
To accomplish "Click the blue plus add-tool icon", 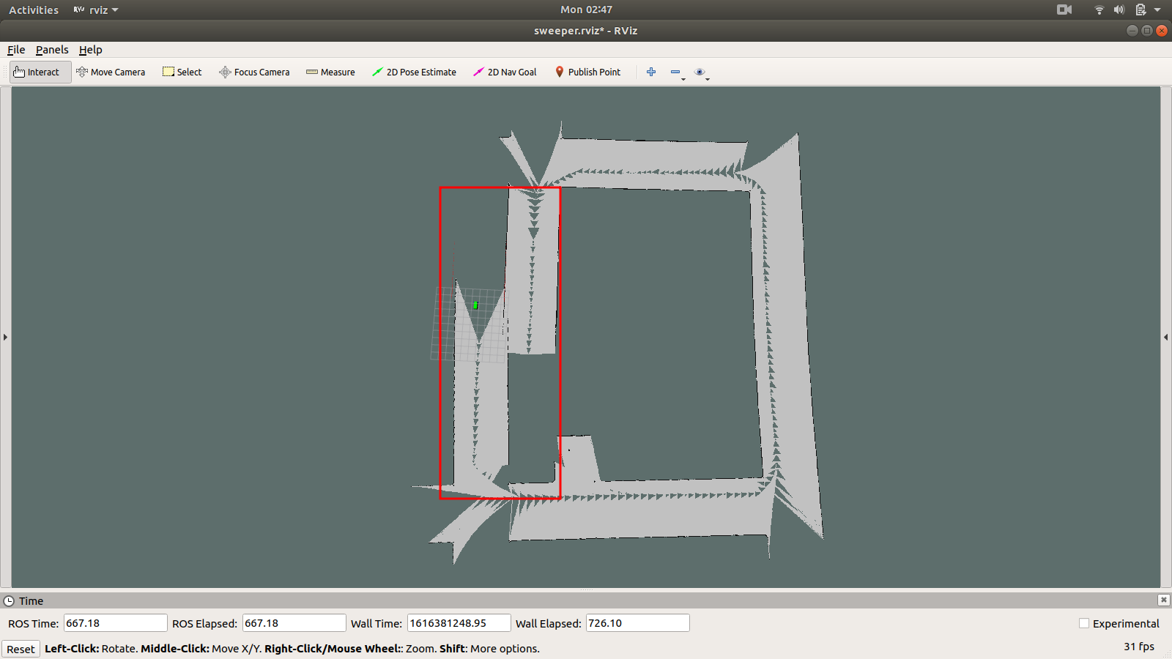I will 651,72.
